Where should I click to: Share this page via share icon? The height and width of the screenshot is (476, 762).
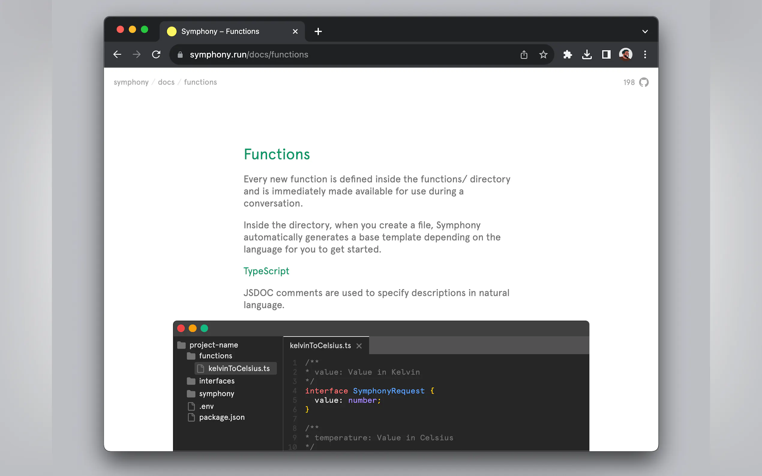click(524, 55)
